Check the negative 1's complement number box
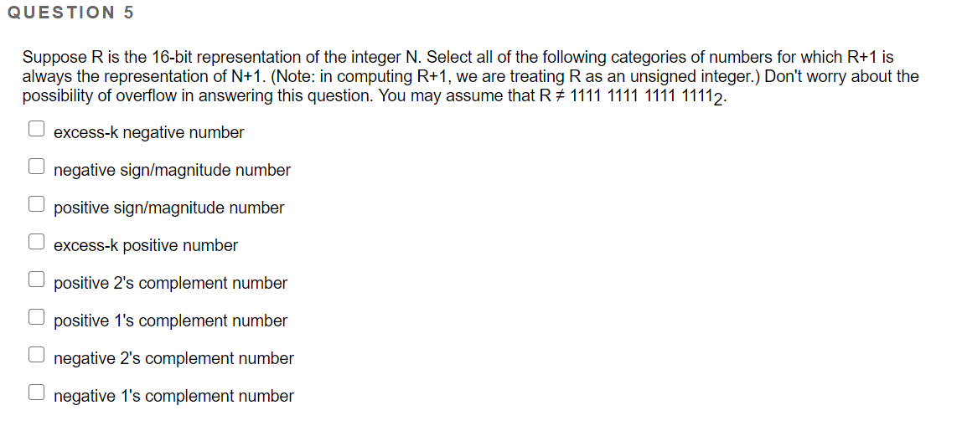Screen dimensions: 962x431 pos(36,393)
